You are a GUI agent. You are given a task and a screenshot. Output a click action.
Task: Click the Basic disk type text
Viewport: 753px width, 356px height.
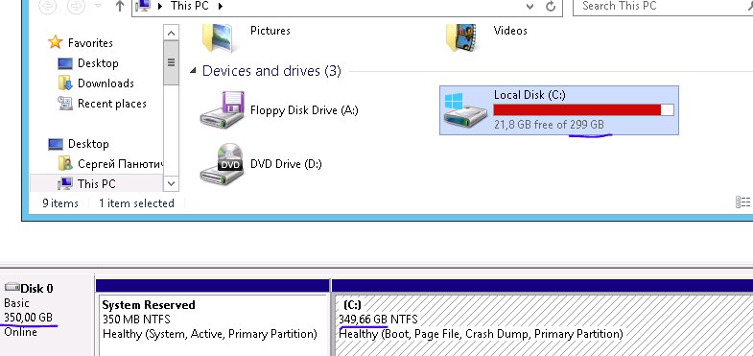[x=16, y=303]
